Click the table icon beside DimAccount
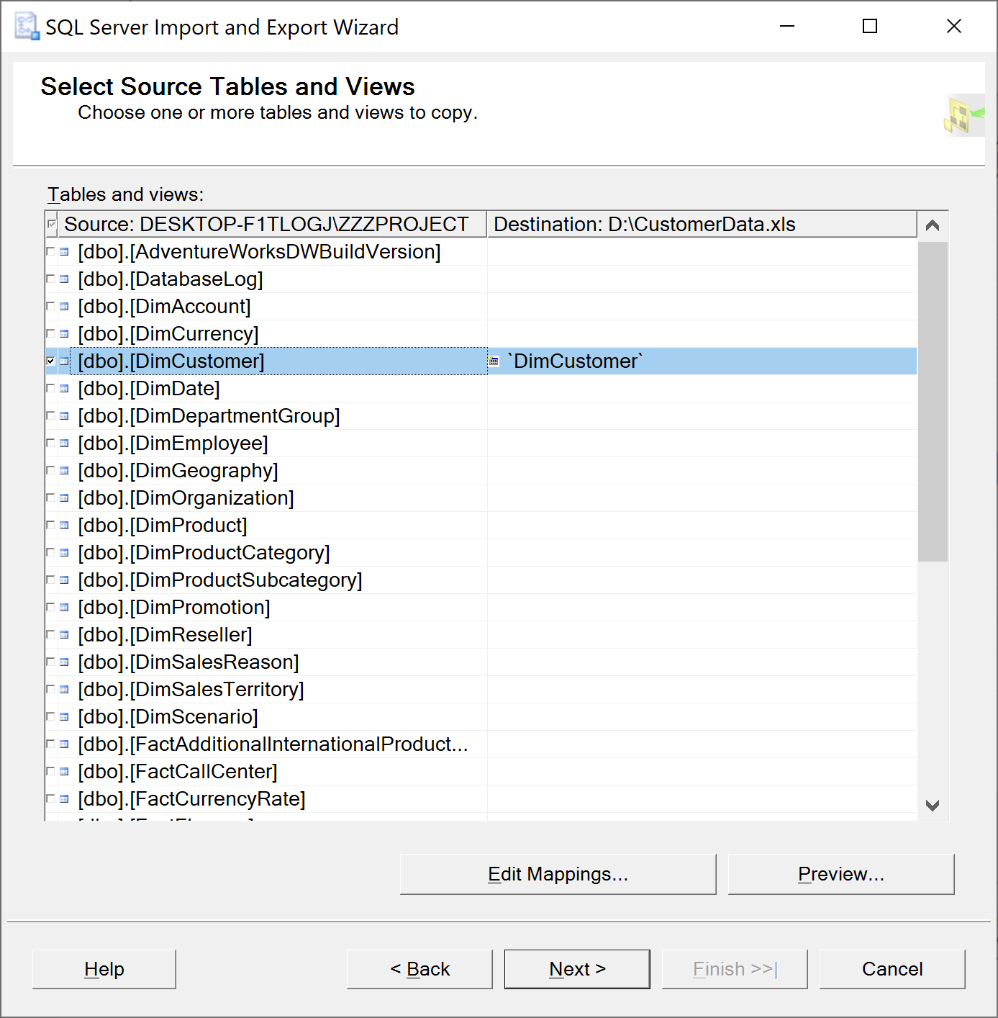The width and height of the screenshot is (998, 1018). 64,307
